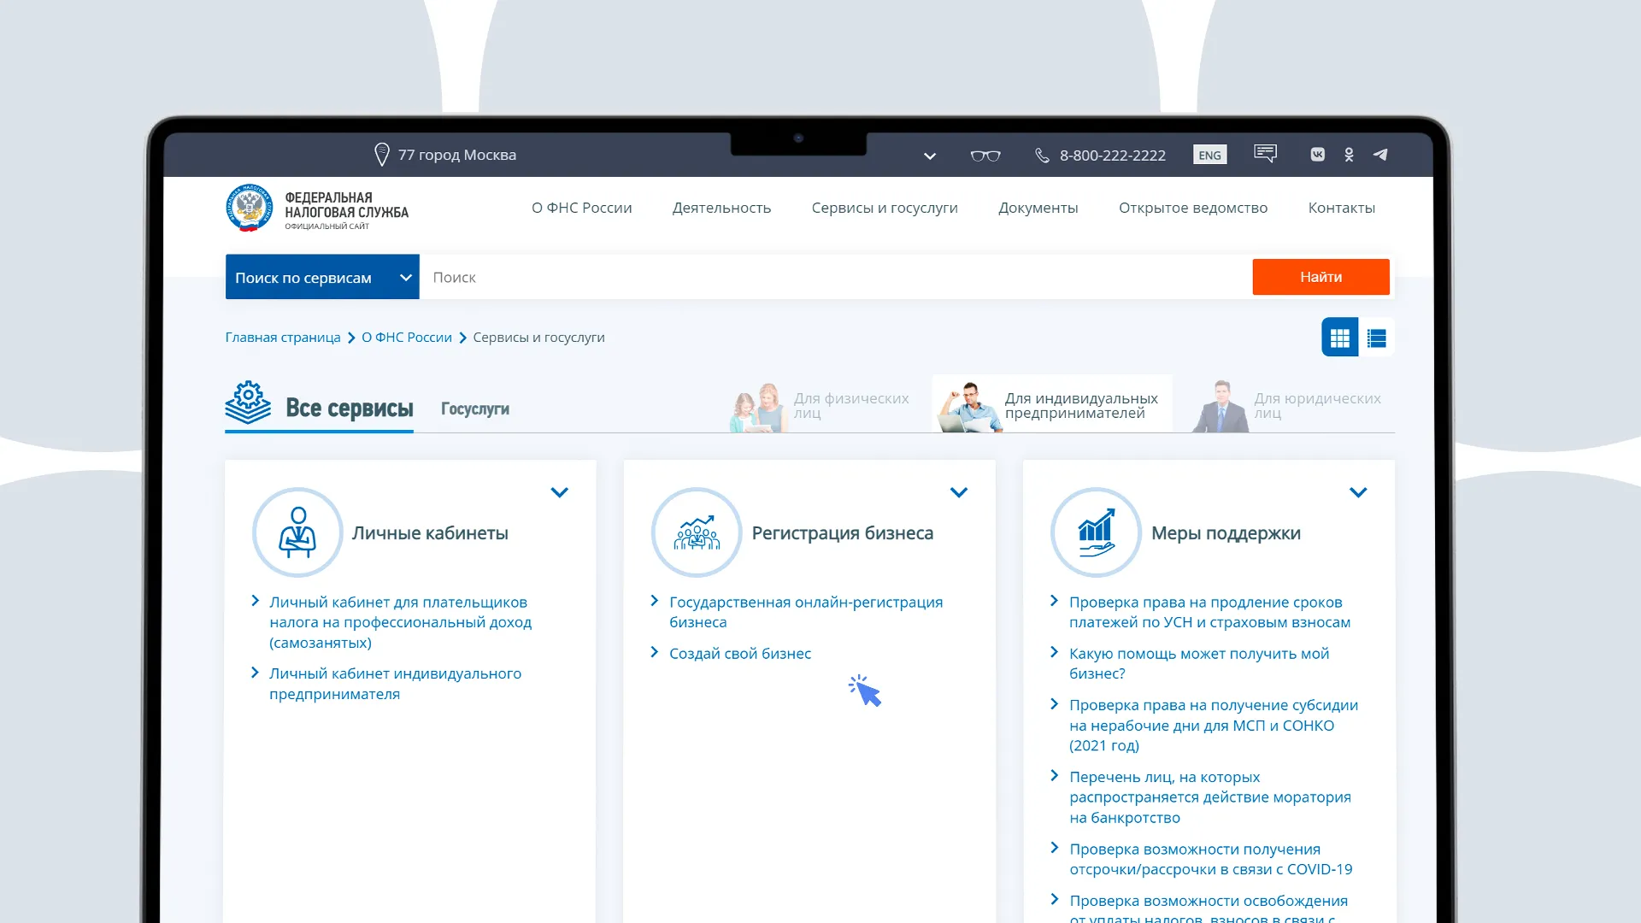
Task: Click the Меры поддержки round chart icon
Action: pos(1096,532)
